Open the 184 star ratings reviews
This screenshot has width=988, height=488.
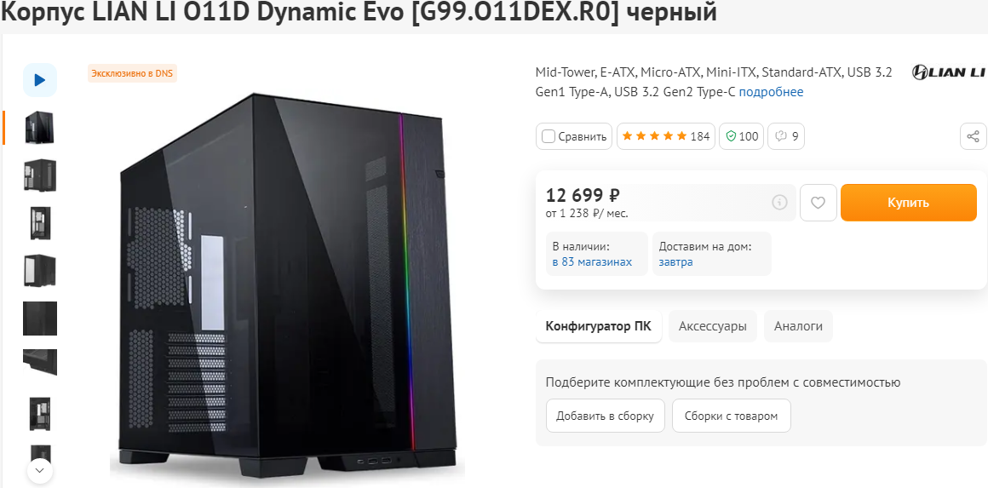[x=663, y=136]
